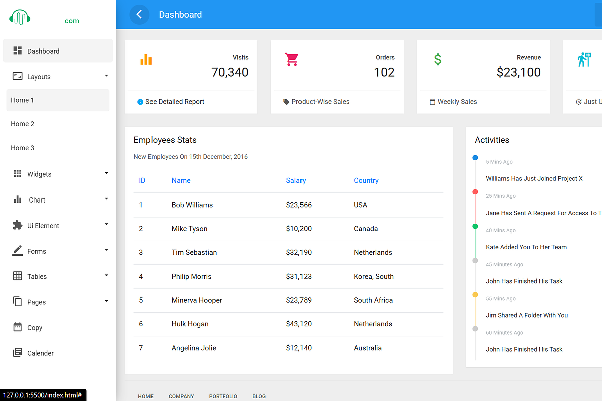Select Home 1 under Layouts

(x=58, y=100)
